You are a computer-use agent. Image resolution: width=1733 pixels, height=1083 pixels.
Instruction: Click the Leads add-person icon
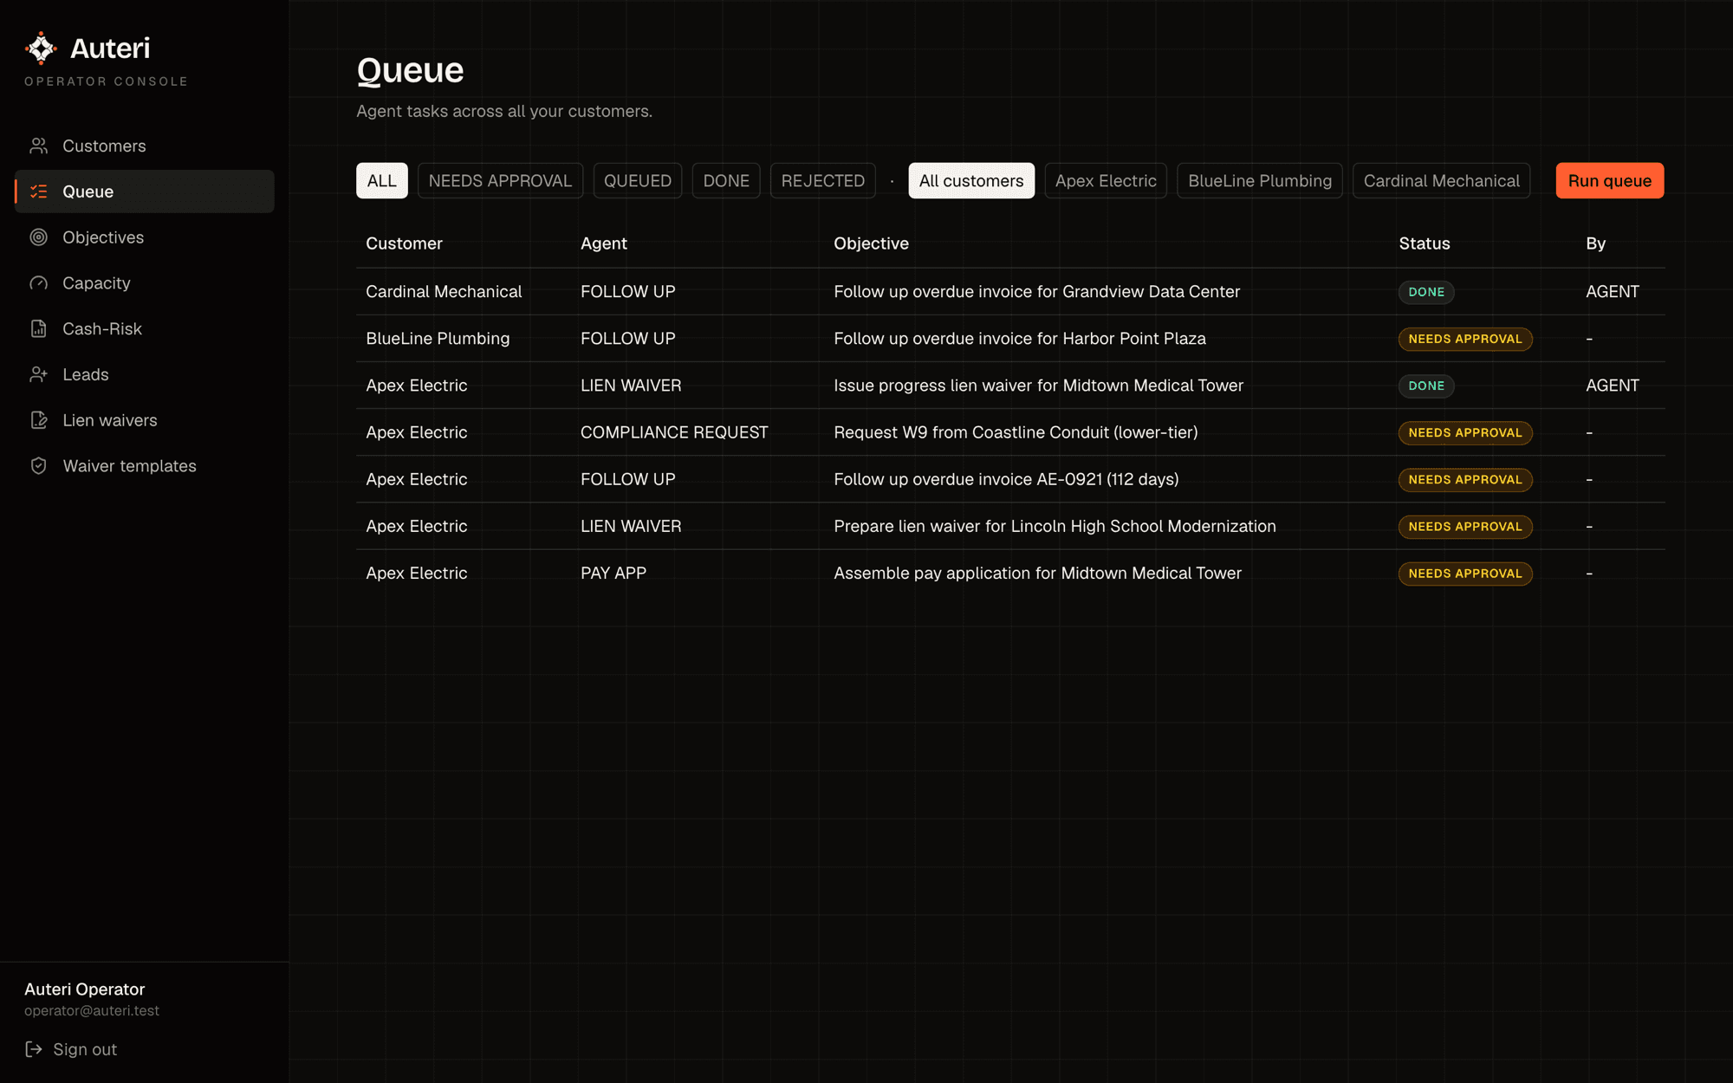click(x=38, y=374)
